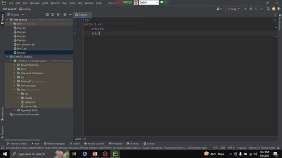Viewport: 282px width, 158px height.
Task: Open the Python Packages tool window
Action: click(x=54, y=144)
